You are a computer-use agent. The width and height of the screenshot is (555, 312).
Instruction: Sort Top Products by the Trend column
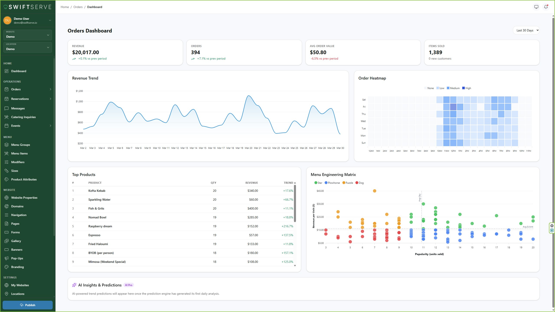tap(289, 183)
